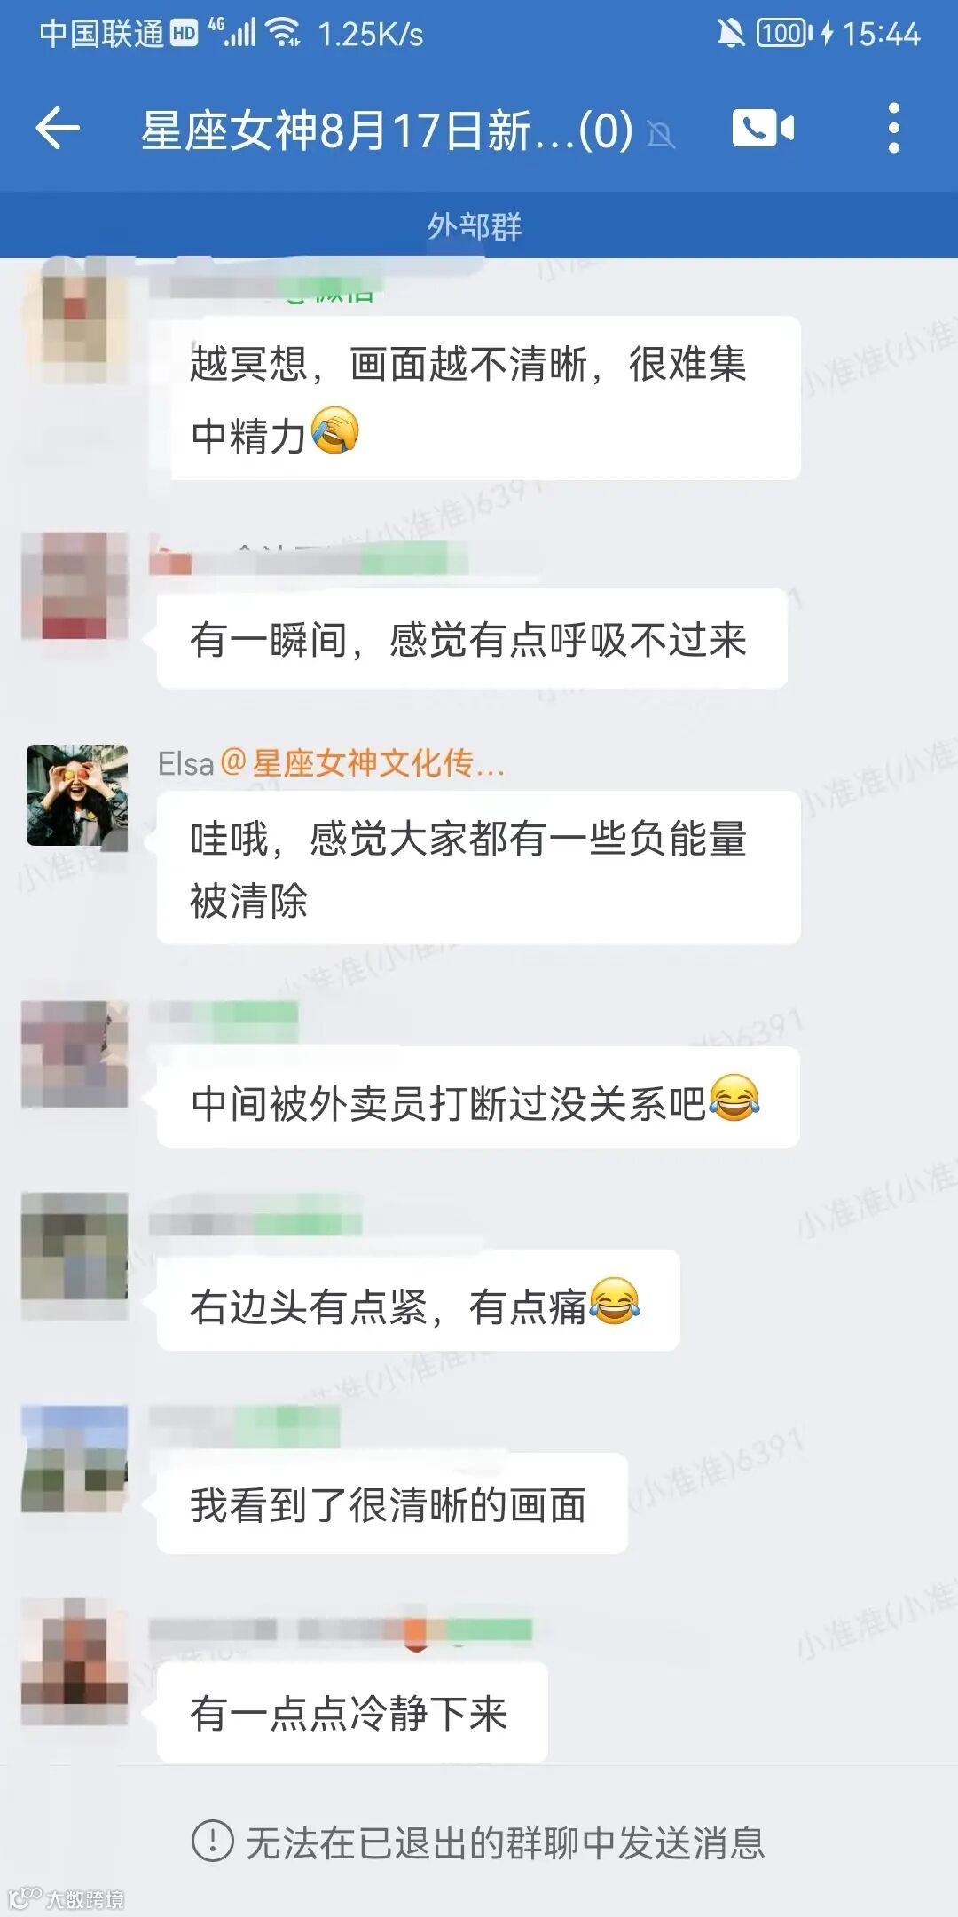
Task: Tap the back arrow in header
Action: point(58,129)
